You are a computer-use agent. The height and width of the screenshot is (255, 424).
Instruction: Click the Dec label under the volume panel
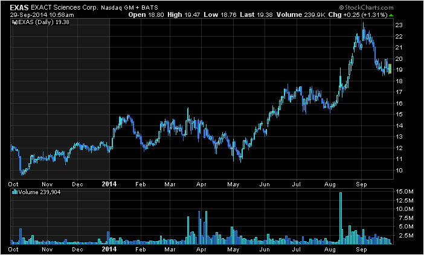click(x=77, y=249)
